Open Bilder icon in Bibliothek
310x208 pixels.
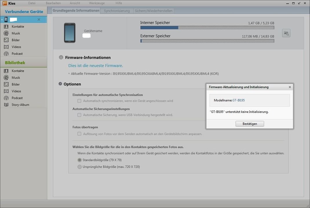pos(6,84)
